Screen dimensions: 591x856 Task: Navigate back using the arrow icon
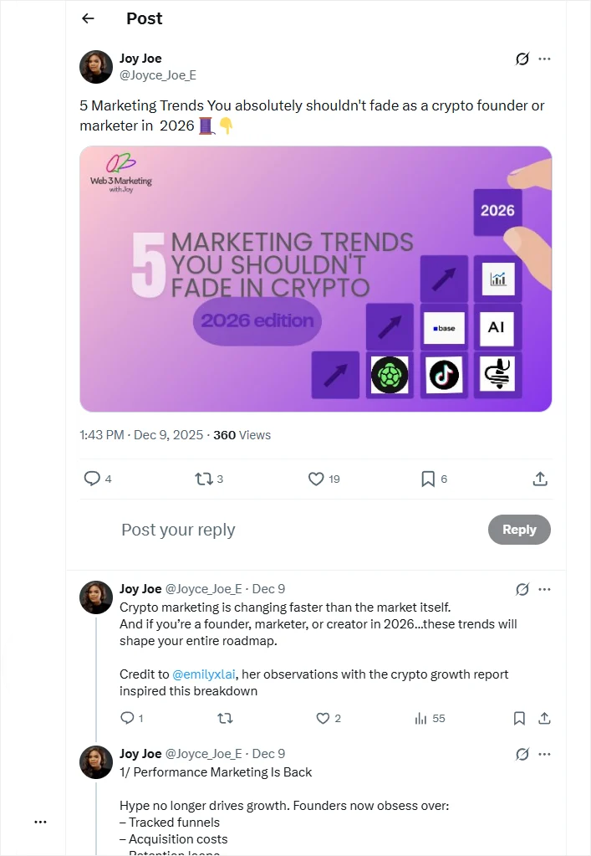coord(88,18)
